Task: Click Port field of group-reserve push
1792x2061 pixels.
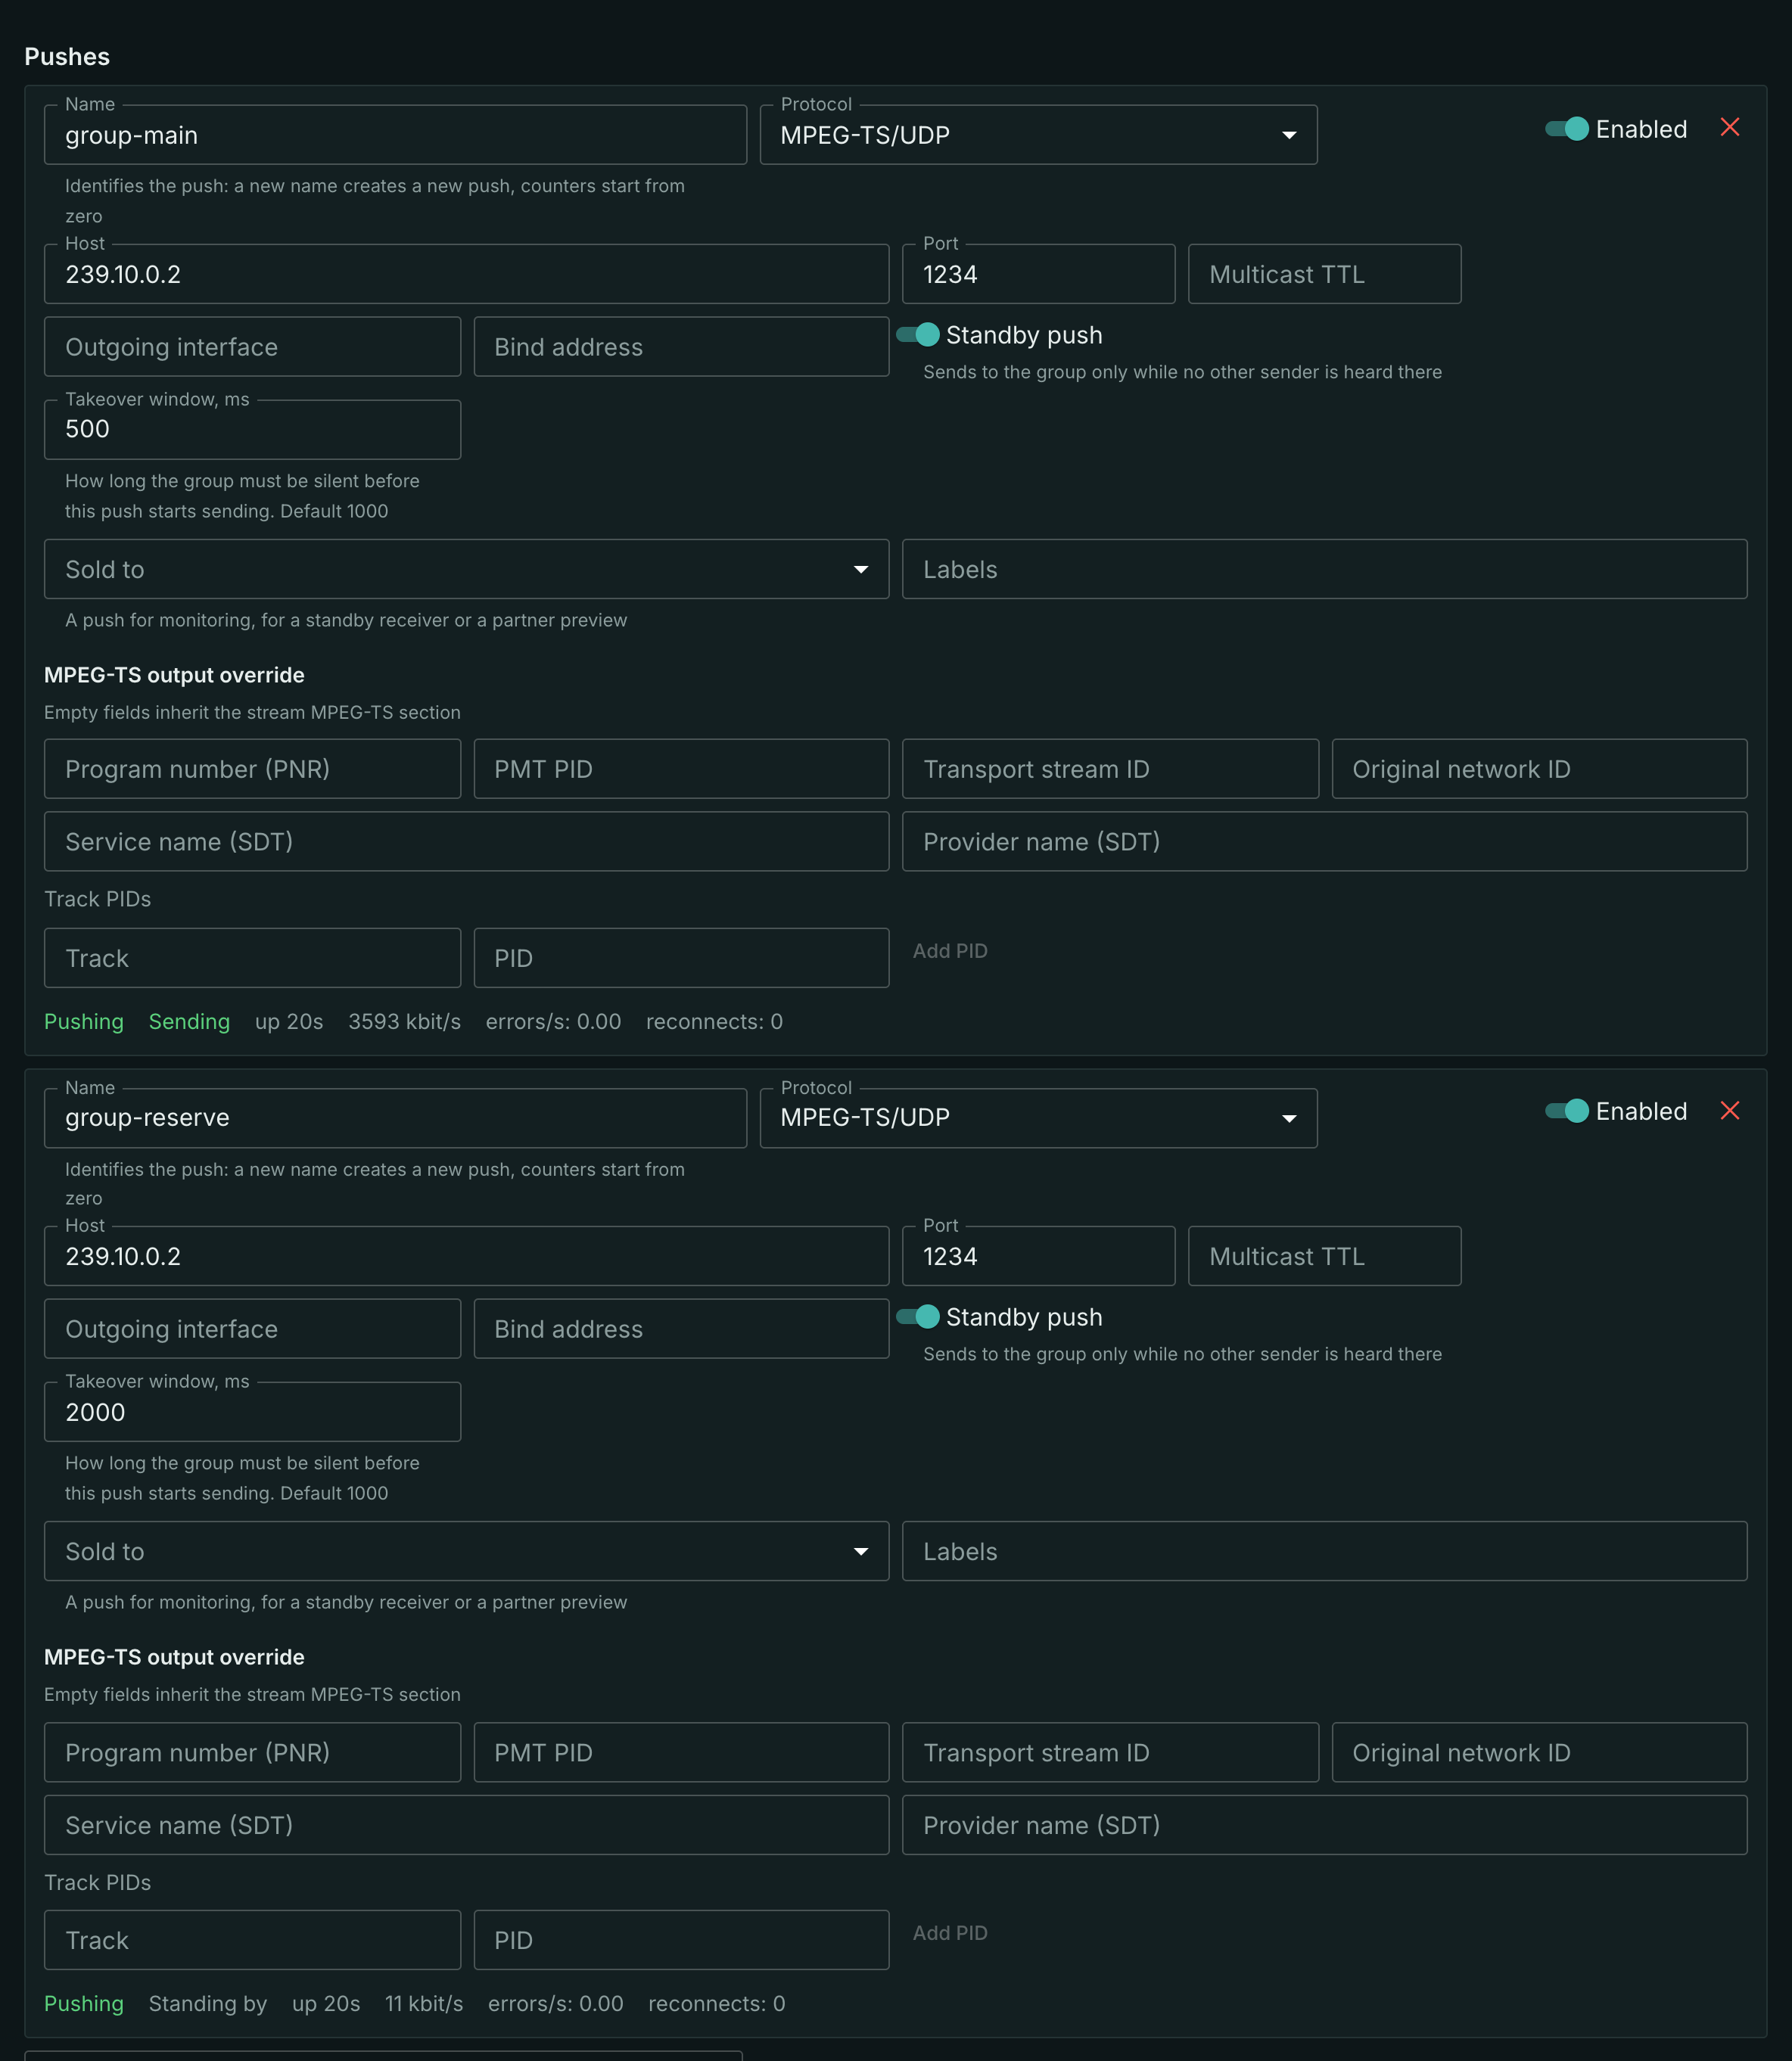Action: pos(1038,1256)
